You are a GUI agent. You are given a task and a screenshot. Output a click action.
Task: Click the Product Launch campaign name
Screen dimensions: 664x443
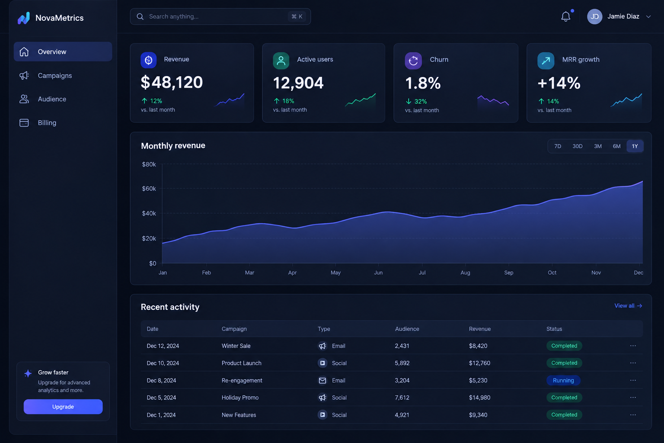click(x=242, y=363)
